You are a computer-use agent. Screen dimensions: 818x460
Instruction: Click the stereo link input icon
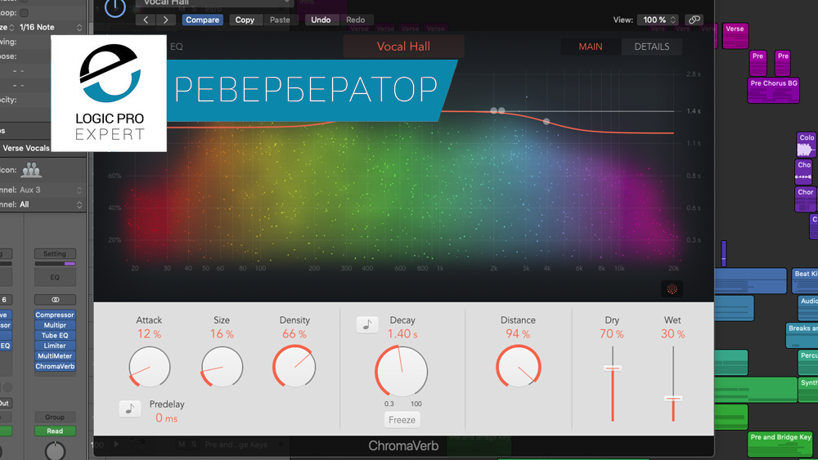point(55,300)
